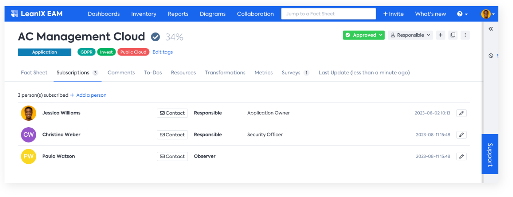This screenshot has width=513, height=197.
Task: Open the Surveys tab
Action: coord(295,72)
